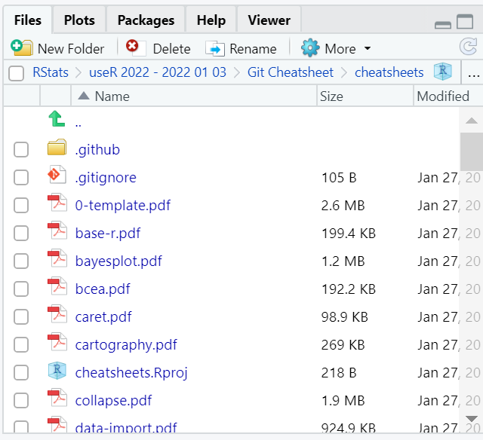Viewport: 483px width, 440px height.
Task: Open the ellipsis path browser button
Action: (x=473, y=73)
